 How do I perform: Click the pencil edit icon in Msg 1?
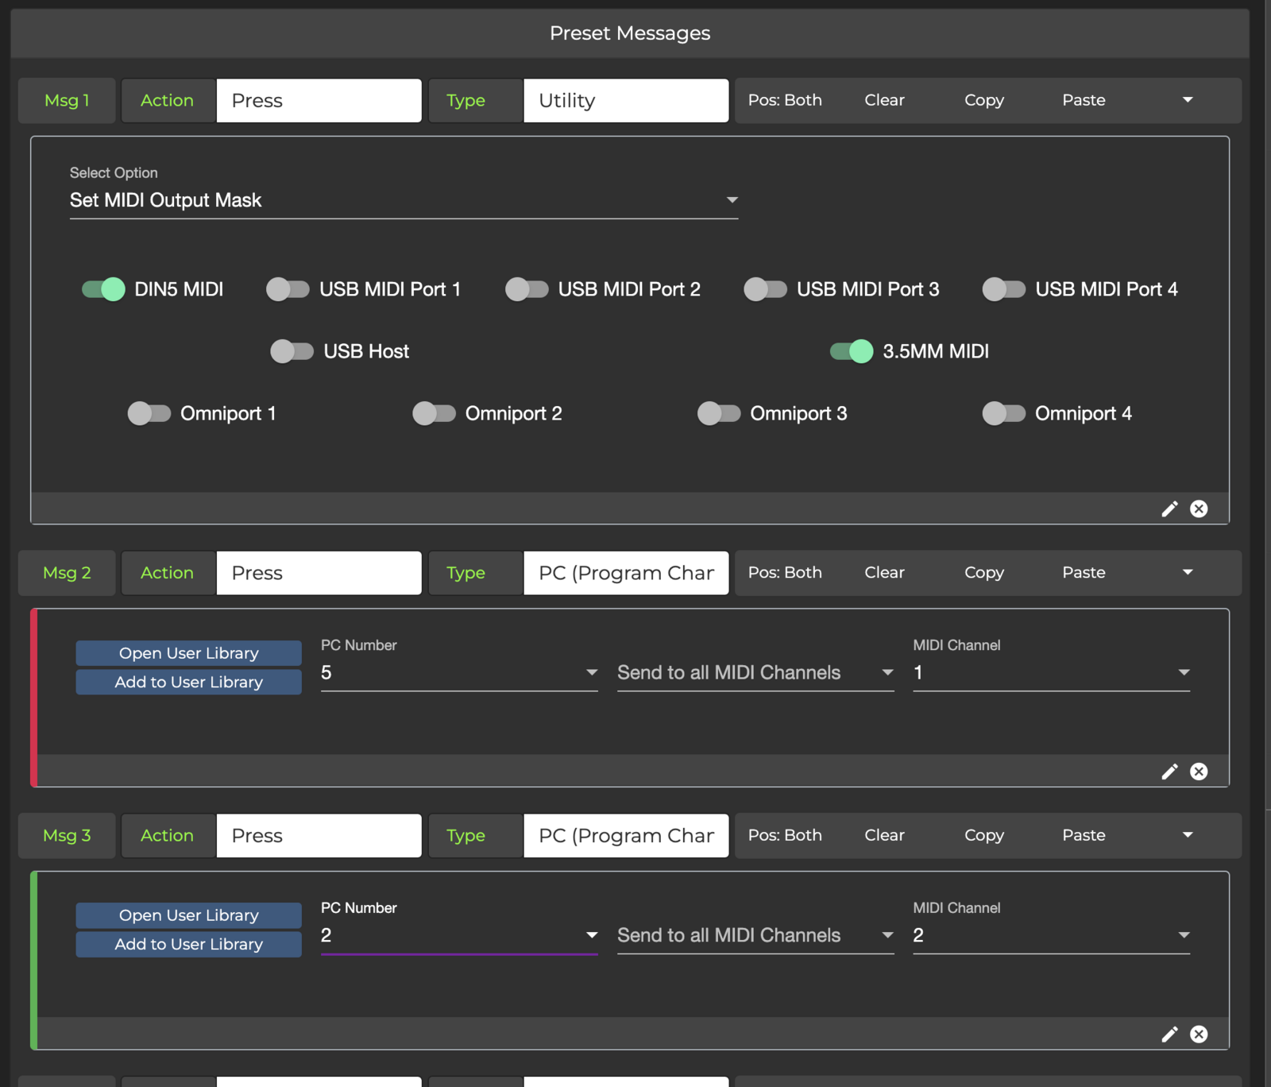point(1169,509)
